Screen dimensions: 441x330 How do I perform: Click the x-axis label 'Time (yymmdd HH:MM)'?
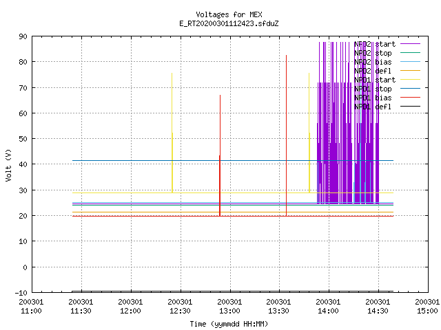coord(229,324)
